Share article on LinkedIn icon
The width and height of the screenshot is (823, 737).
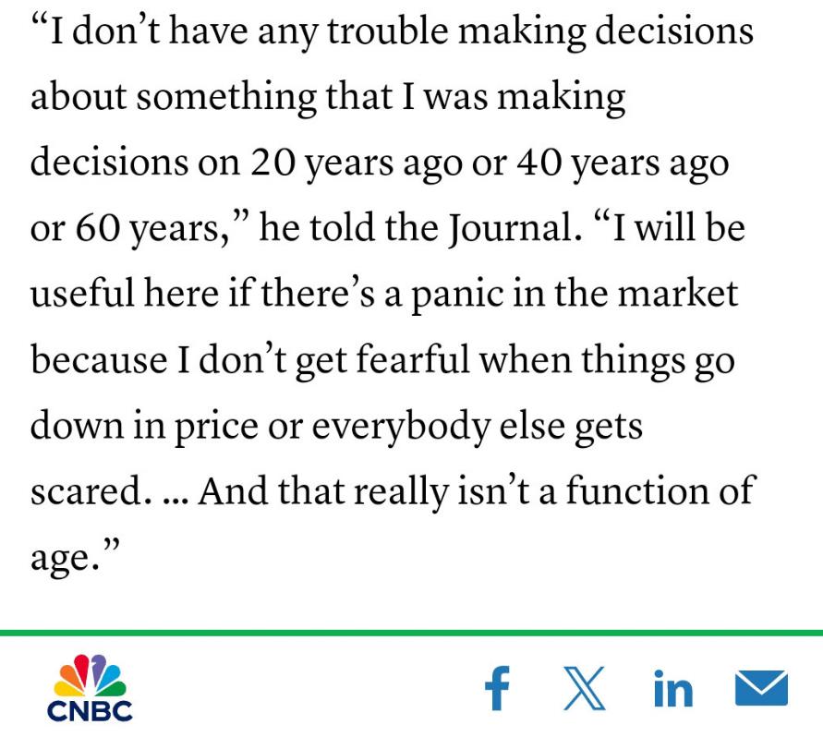pyautogui.click(x=673, y=688)
